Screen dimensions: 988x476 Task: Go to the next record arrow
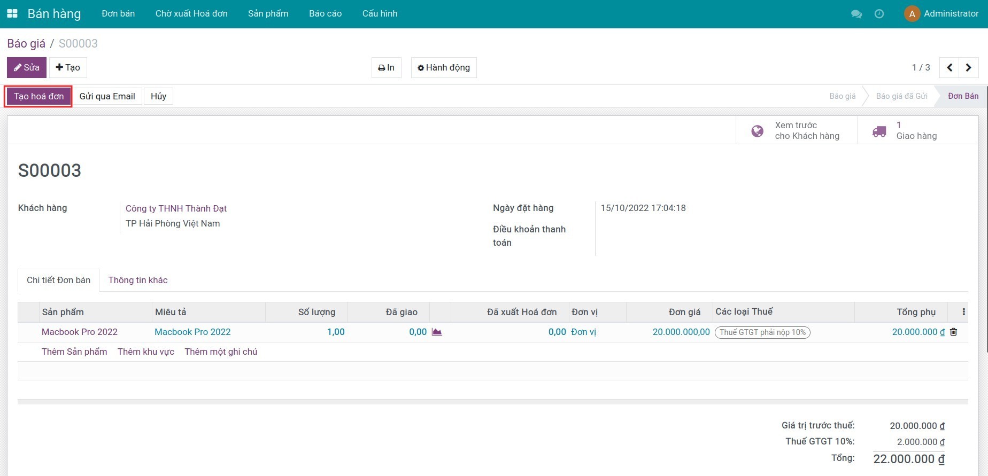pos(968,68)
